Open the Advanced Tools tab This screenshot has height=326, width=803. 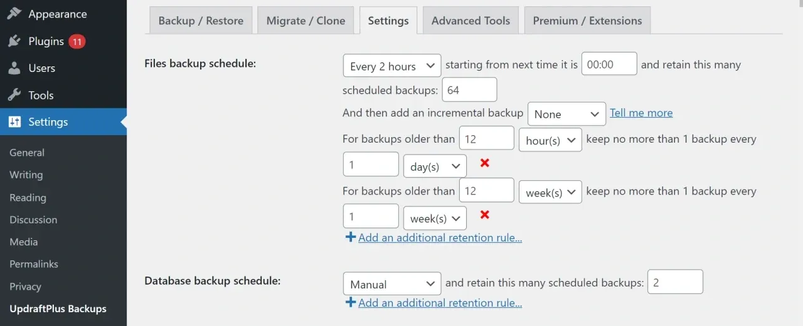471,21
